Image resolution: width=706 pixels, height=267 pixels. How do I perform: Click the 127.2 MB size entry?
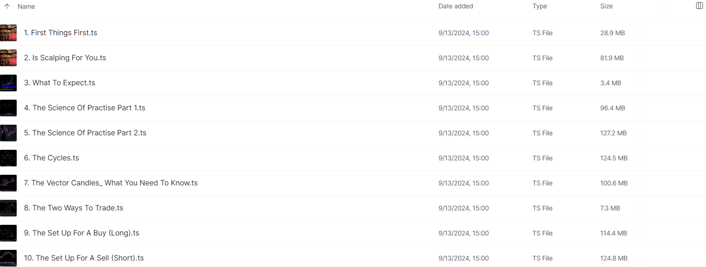point(613,133)
